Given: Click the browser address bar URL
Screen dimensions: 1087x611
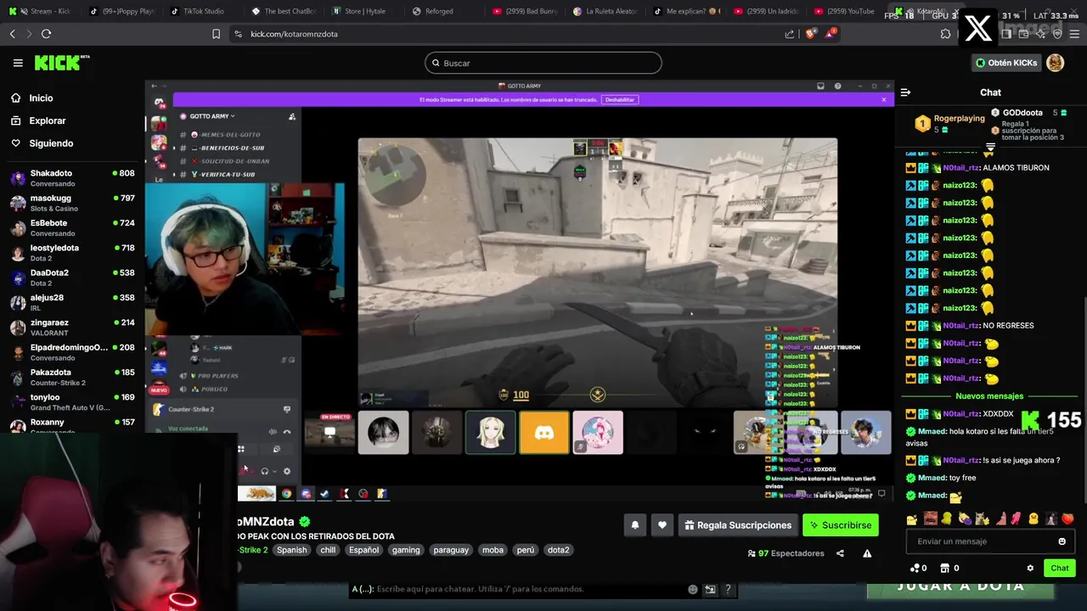Looking at the screenshot, I should (x=294, y=34).
